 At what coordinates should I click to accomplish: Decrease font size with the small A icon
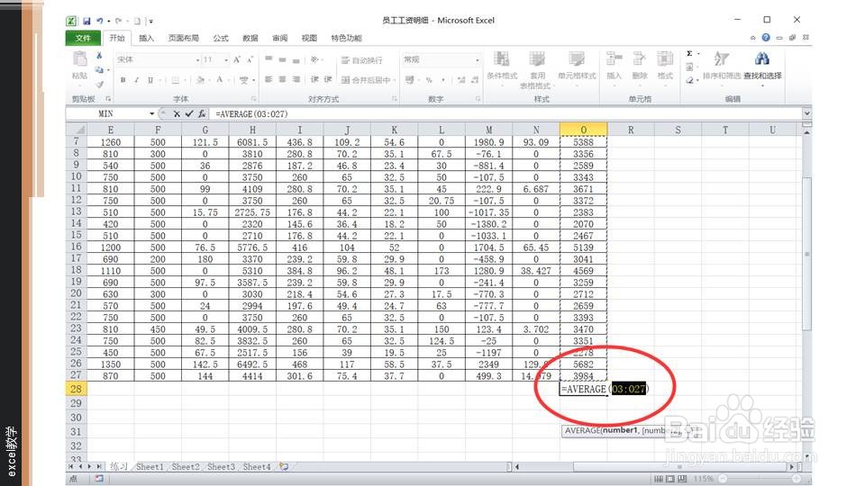tap(250, 59)
